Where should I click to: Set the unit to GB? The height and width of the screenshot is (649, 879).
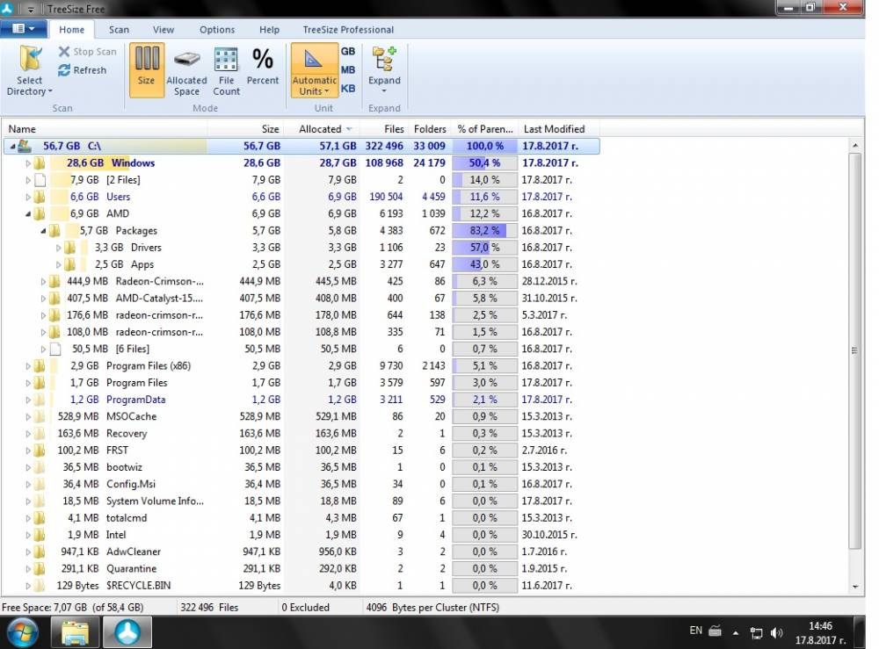click(x=348, y=52)
